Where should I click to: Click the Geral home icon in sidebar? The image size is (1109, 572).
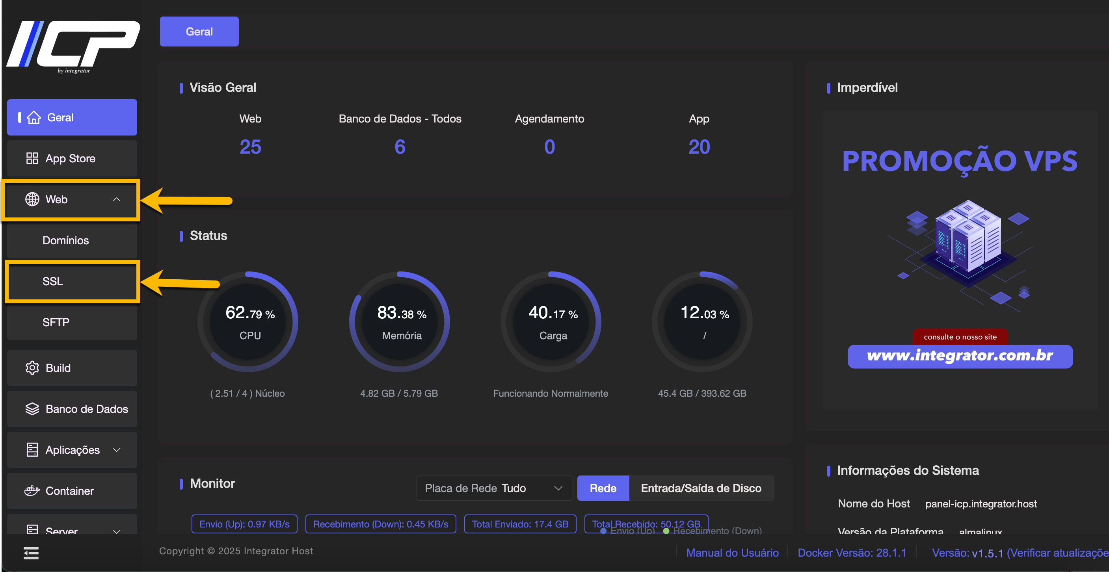[33, 117]
